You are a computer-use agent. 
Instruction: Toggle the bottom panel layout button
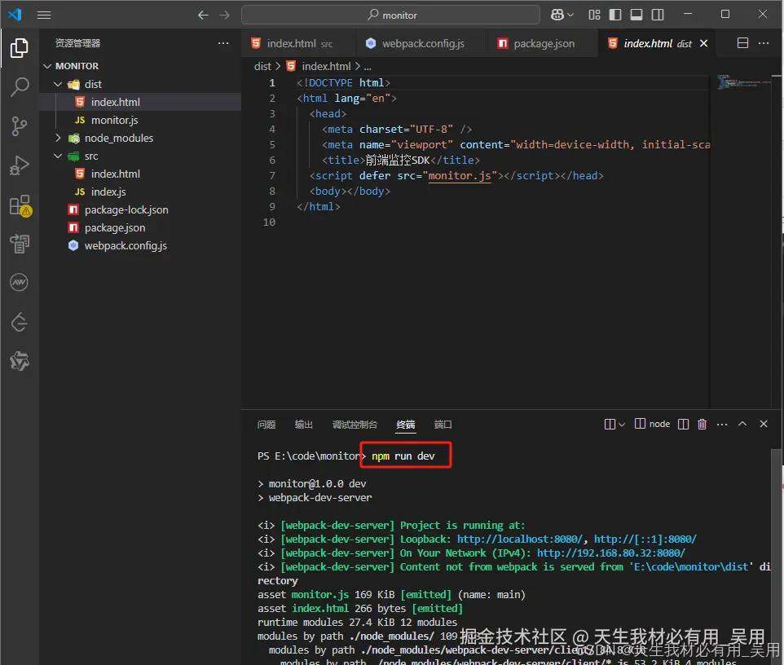tap(636, 15)
